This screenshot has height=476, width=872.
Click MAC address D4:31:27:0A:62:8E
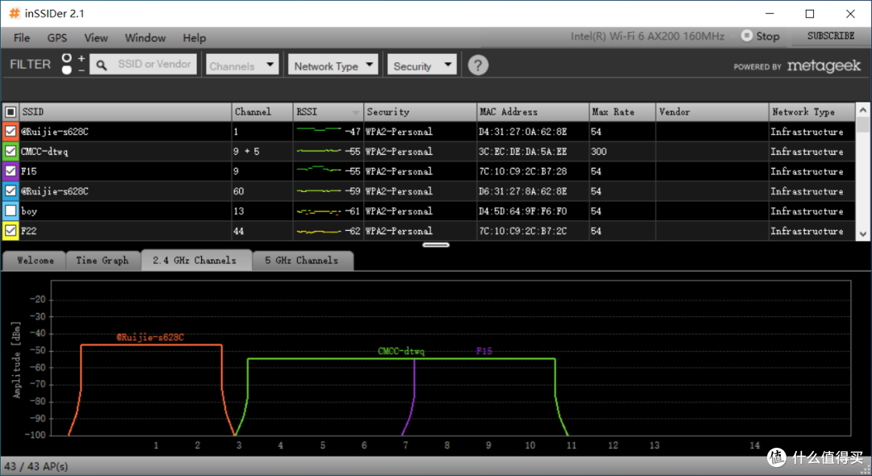pos(522,132)
